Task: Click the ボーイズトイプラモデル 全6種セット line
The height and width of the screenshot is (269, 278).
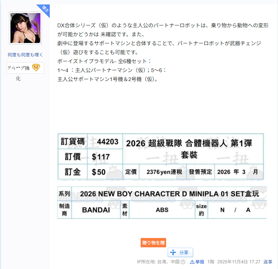Action: pos(104,61)
